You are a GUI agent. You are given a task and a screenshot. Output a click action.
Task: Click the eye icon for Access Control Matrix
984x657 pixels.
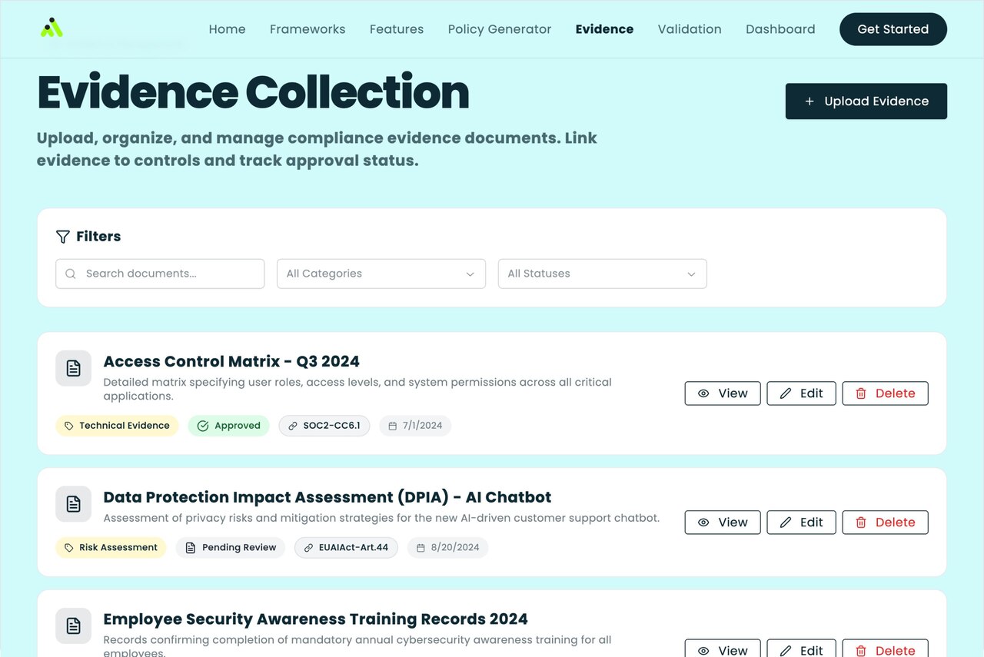click(703, 393)
